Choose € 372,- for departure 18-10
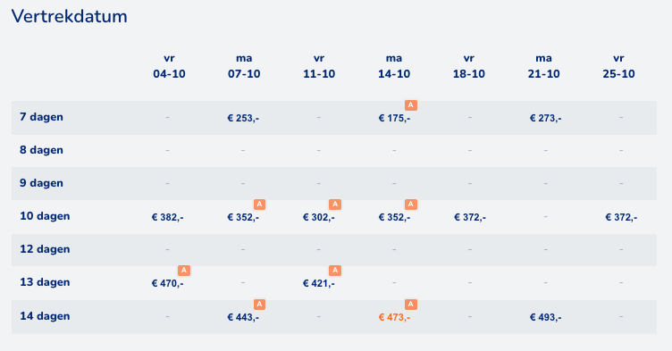This screenshot has width=672, height=351. coord(470,217)
